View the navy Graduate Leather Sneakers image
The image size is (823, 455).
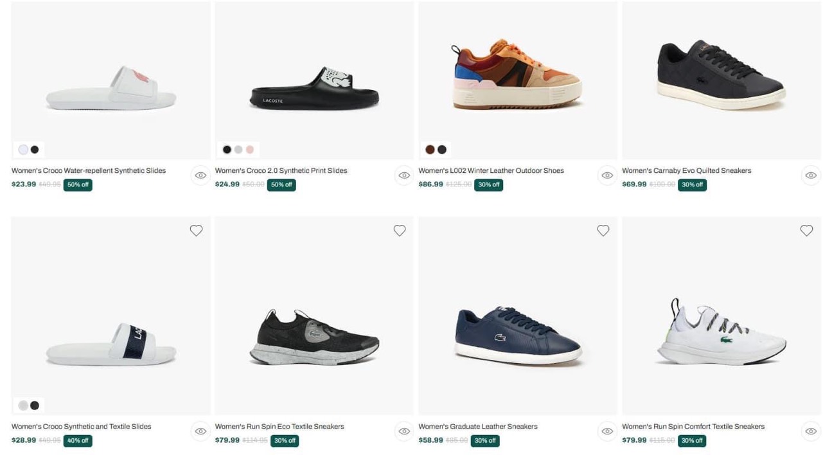pos(518,335)
